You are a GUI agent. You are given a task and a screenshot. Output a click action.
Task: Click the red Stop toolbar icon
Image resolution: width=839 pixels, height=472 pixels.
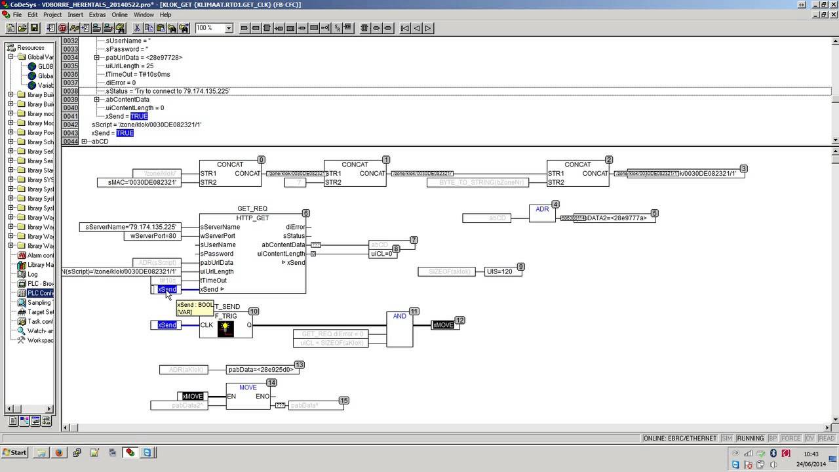(63, 28)
